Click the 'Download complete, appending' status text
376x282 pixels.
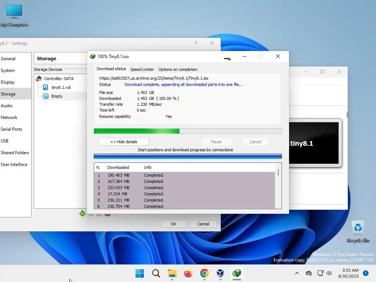pyautogui.click(x=184, y=84)
